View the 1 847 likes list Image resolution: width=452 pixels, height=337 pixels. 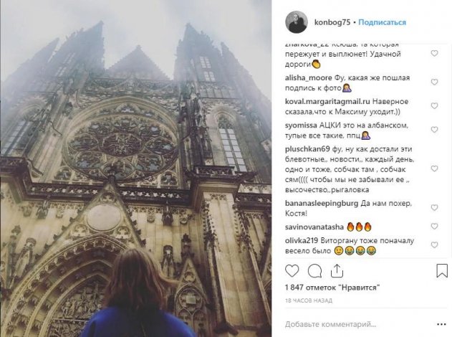(332, 288)
